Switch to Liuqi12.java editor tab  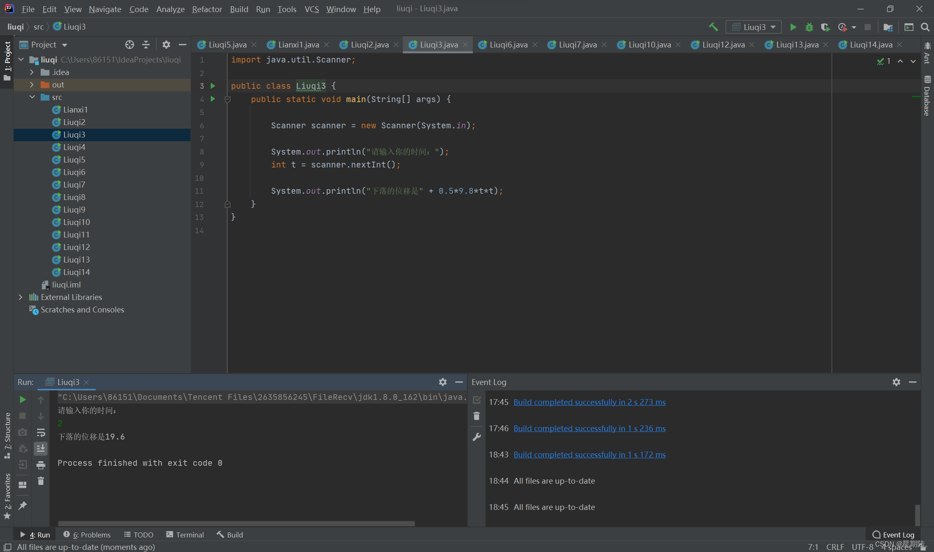click(723, 45)
